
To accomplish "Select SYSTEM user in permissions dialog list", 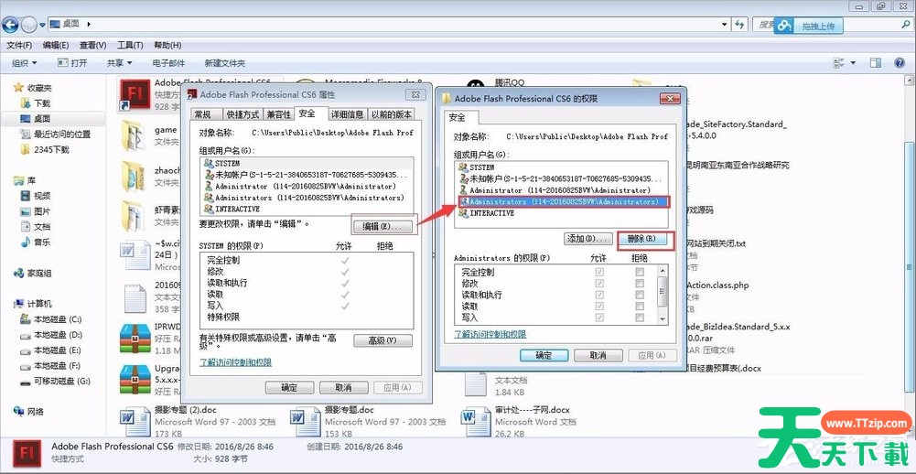I will pyautogui.click(x=562, y=167).
